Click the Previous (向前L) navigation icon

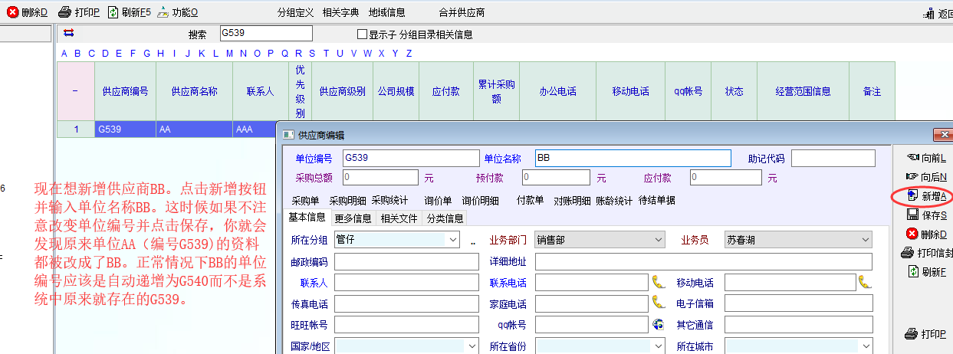[x=912, y=158]
